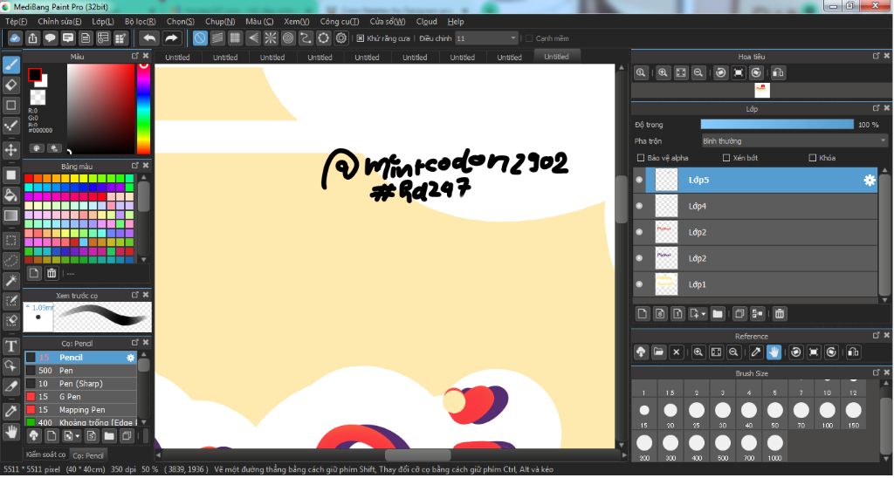Open Lớp5 layer settings gear
894x478 pixels.
[x=869, y=180]
